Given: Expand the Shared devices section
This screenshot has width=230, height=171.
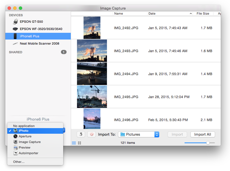Looking at the screenshot, I should (15, 52).
